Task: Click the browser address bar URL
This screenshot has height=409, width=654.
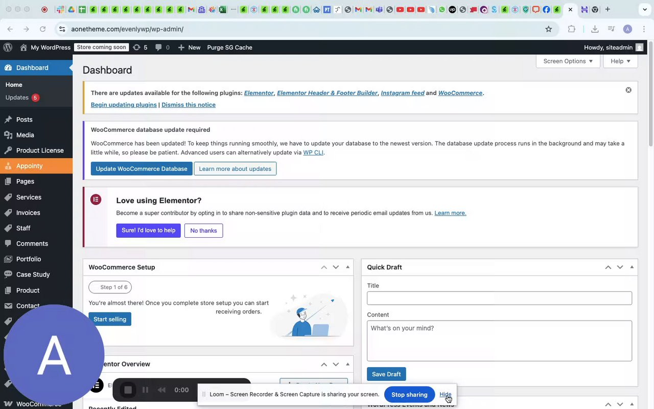Action: 127,29
